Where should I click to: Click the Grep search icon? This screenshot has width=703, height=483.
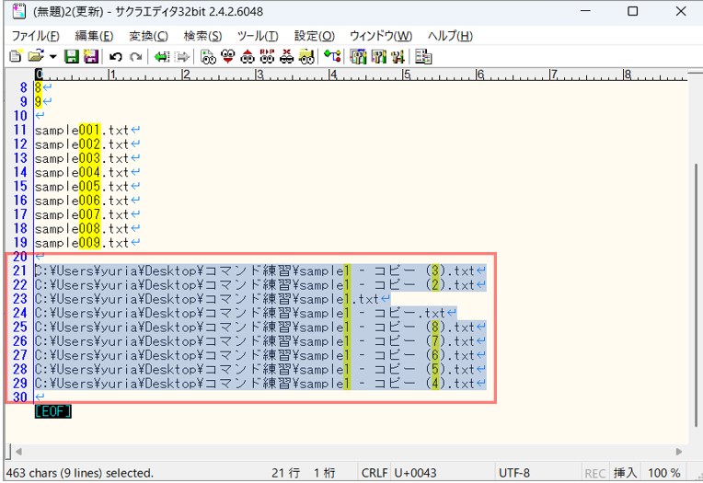307,57
